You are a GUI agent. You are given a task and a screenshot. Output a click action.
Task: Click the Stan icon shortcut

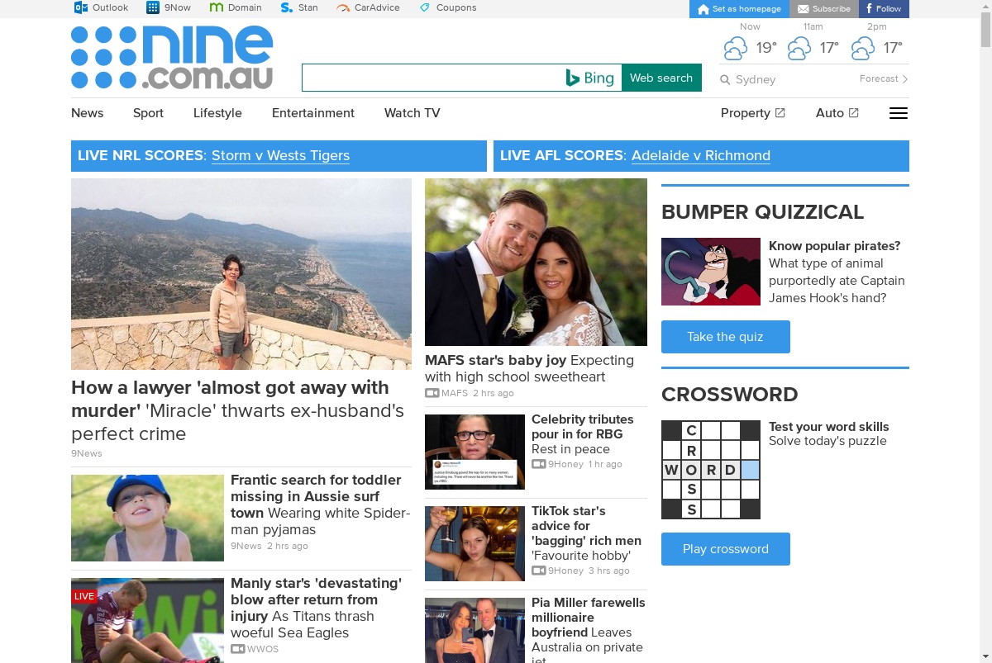(x=287, y=7)
